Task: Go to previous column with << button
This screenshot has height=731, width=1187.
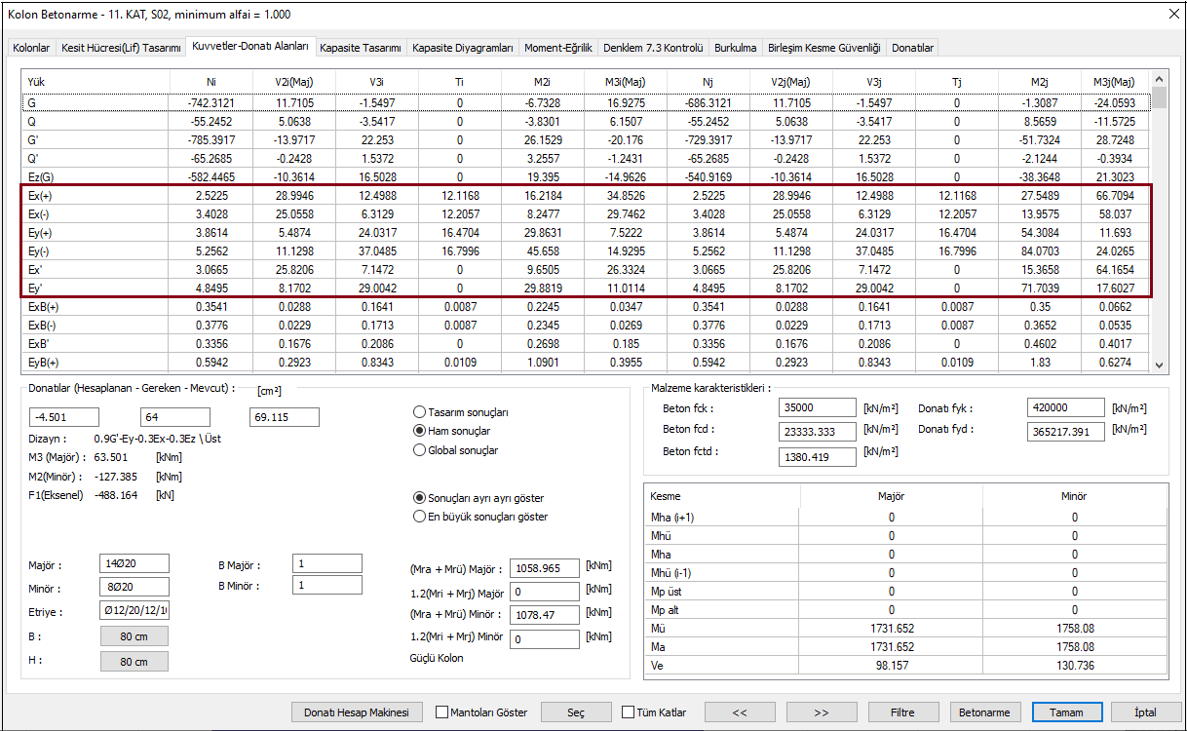Action: 740,712
